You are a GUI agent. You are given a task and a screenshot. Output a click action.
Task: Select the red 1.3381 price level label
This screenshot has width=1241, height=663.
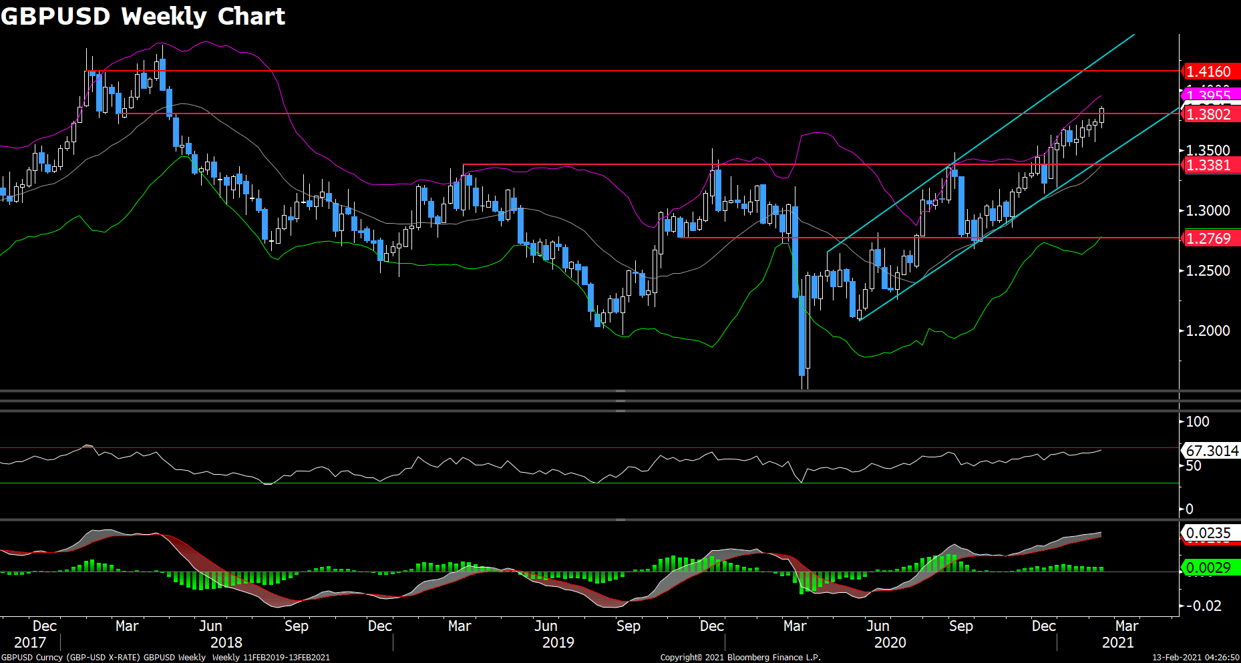[1210, 165]
